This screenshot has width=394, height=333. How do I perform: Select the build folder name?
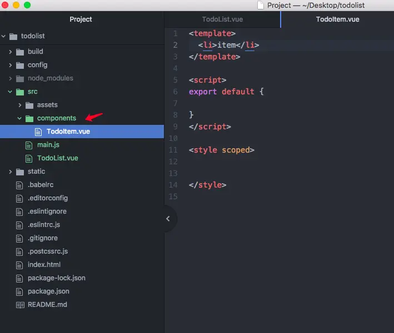pyautogui.click(x=35, y=52)
